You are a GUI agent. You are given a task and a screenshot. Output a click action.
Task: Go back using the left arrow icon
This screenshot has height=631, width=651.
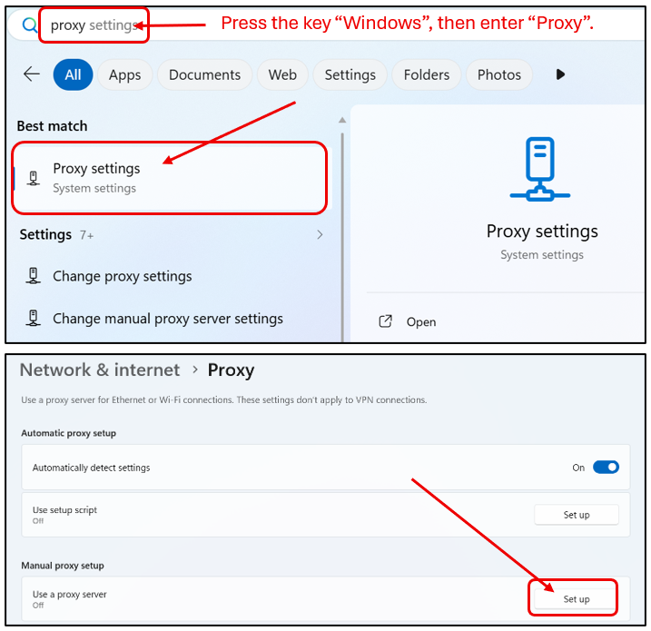pyautogui.click(x=32, y=74)
